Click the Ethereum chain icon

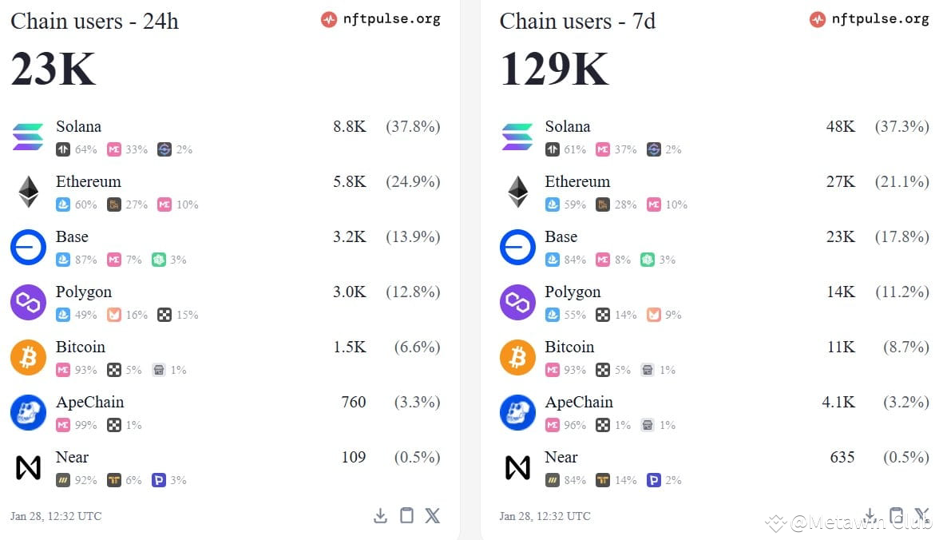[x=28, y=192]
